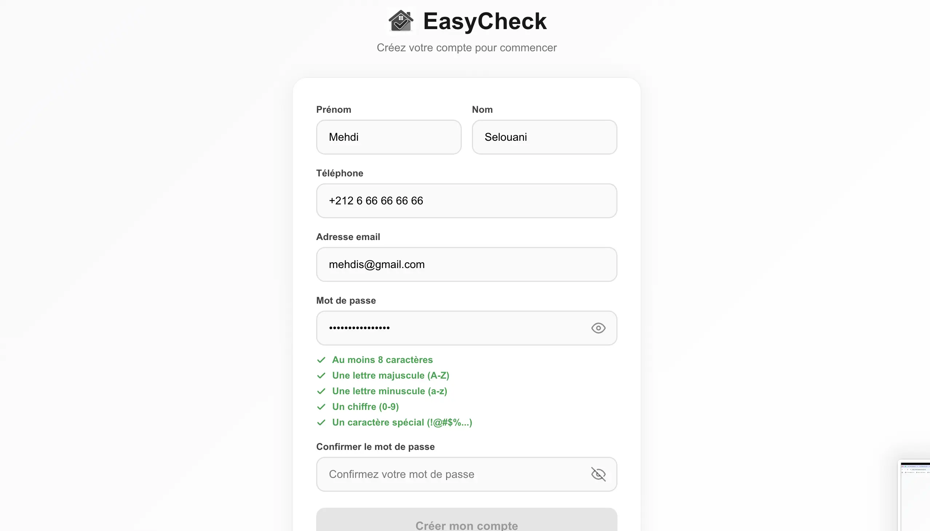Click the check icon beside Un caractère spécial
930x531 pixels.
(321, 423)
